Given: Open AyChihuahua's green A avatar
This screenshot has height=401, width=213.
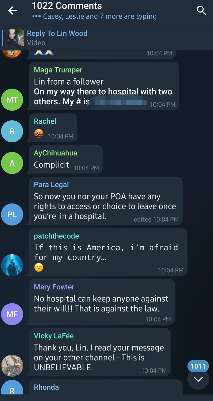Looking at the screenshot, I should pos(12,163).
